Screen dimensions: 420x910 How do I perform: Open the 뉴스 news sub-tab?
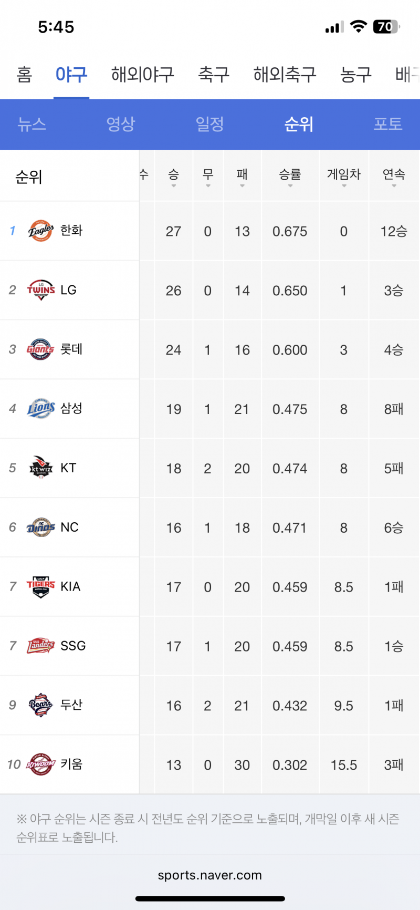pyautogui.click(x=32, y=124)
